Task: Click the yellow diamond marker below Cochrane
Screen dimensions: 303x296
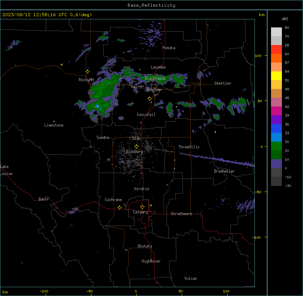Action: [120, 207]
